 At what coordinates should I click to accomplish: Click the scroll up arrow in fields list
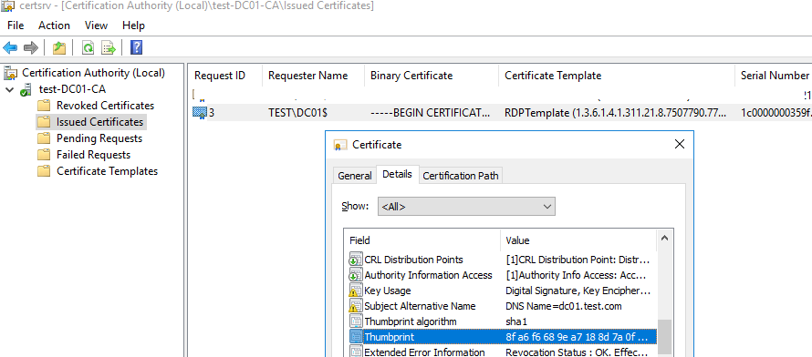pyautogui.click(x=665, y=239)
